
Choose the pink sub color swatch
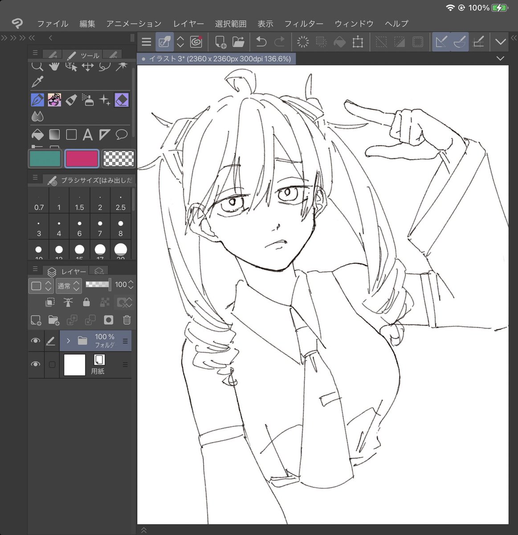[x=82, y=159]
